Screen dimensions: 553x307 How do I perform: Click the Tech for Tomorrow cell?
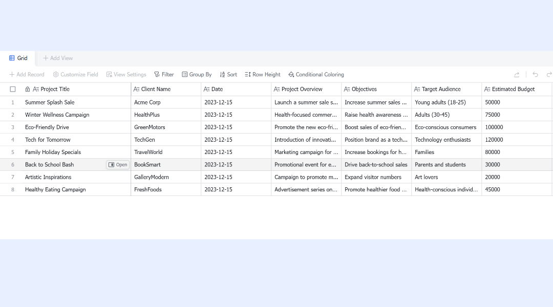pyautogui.click(x=76, y=140)
